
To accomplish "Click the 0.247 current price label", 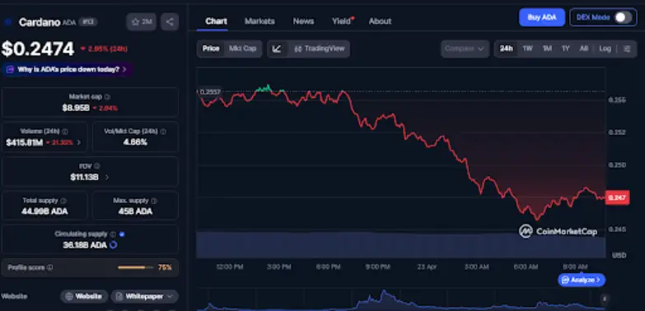I will [x=617, y=198].
